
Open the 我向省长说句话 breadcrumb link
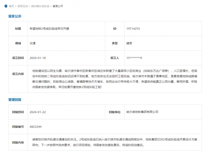[40, 6]
